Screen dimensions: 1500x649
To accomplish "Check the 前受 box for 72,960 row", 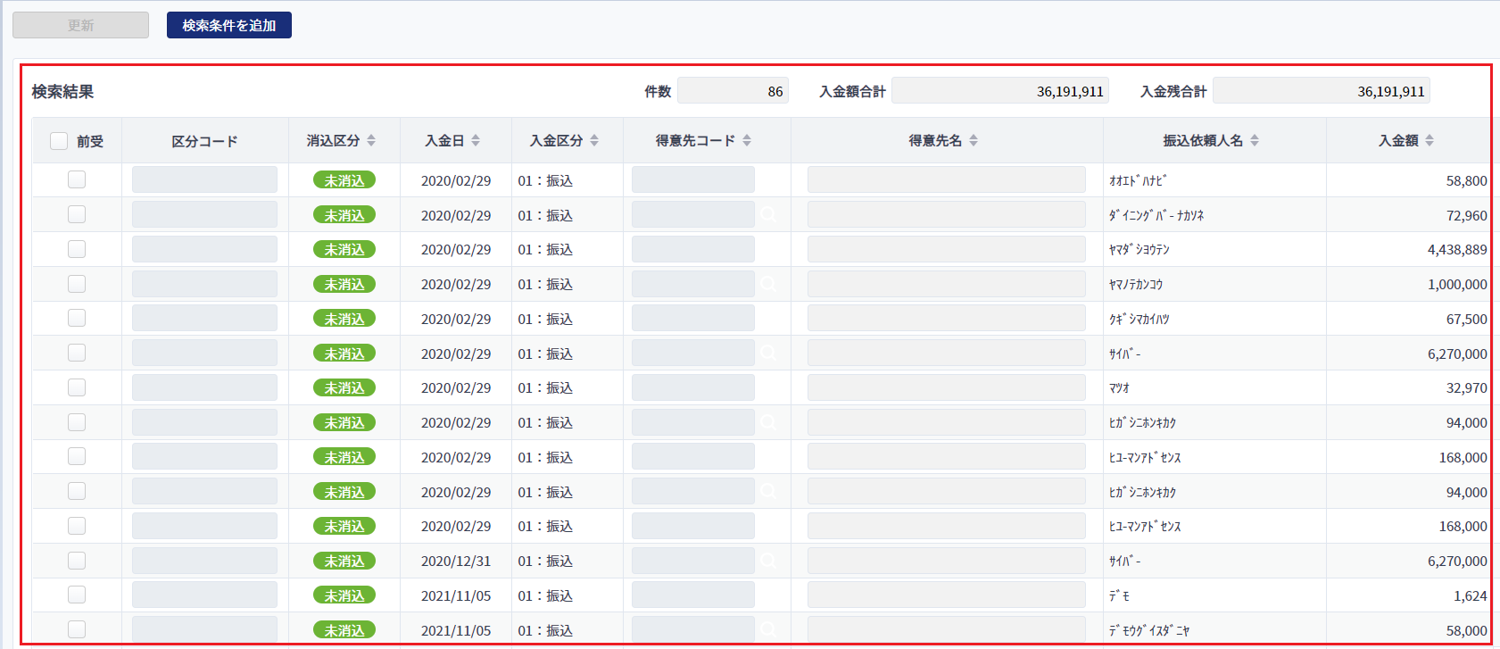I will coord(77,214).
